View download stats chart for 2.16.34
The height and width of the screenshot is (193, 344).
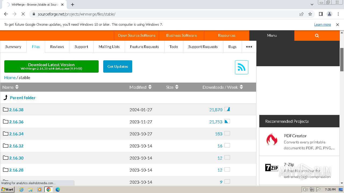coord(227,133)
